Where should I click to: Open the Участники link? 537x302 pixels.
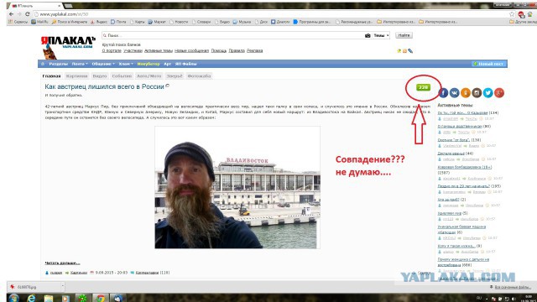[133, 50]
